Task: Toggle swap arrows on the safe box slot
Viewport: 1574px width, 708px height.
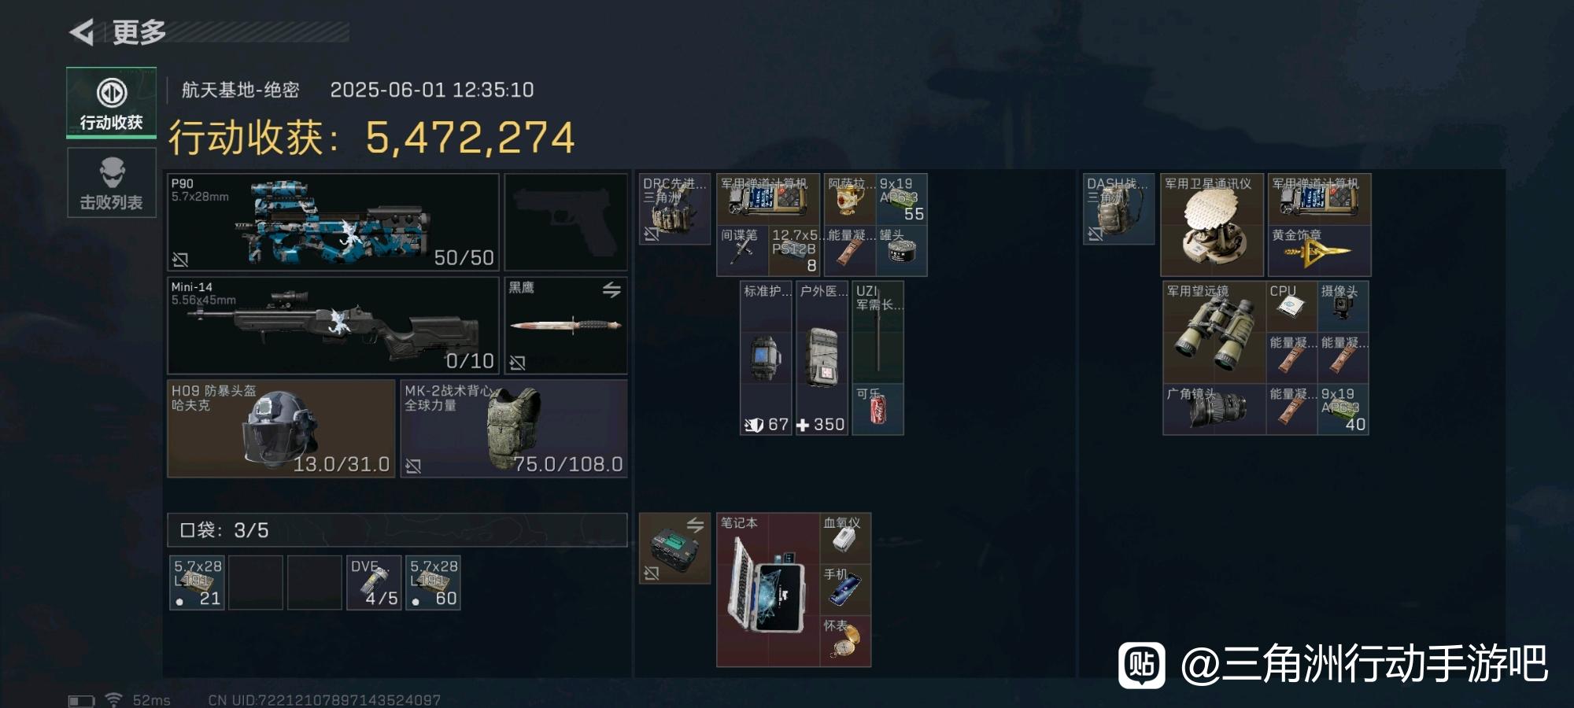Action: coord(695,525)
